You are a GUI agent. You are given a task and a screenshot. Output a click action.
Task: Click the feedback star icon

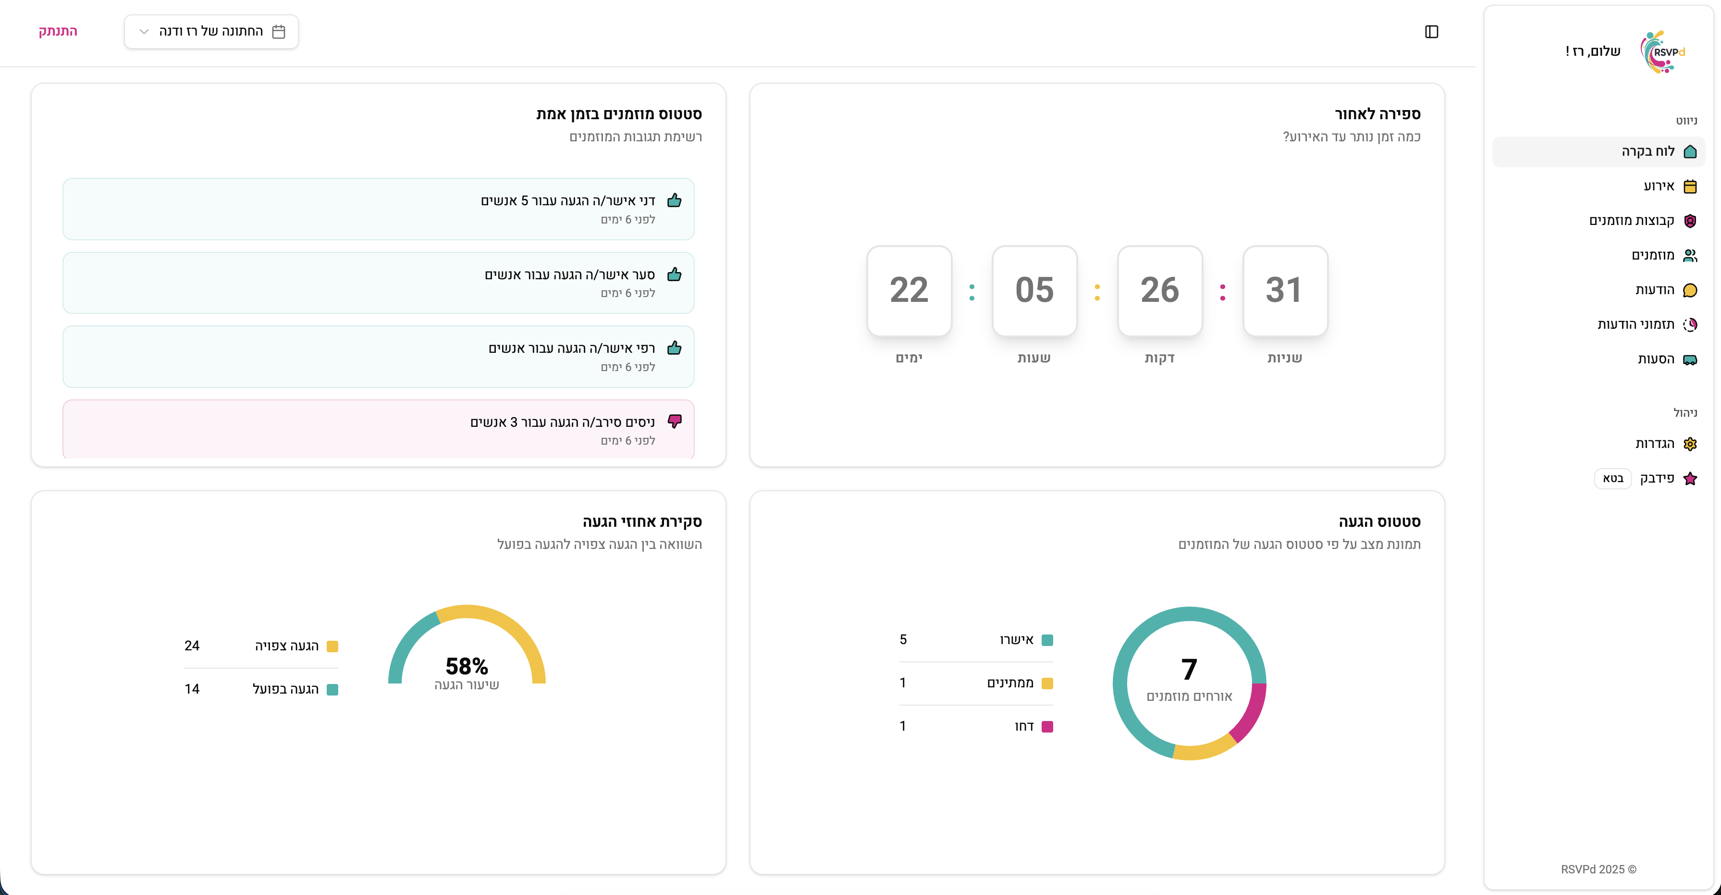pos(1690,479)
